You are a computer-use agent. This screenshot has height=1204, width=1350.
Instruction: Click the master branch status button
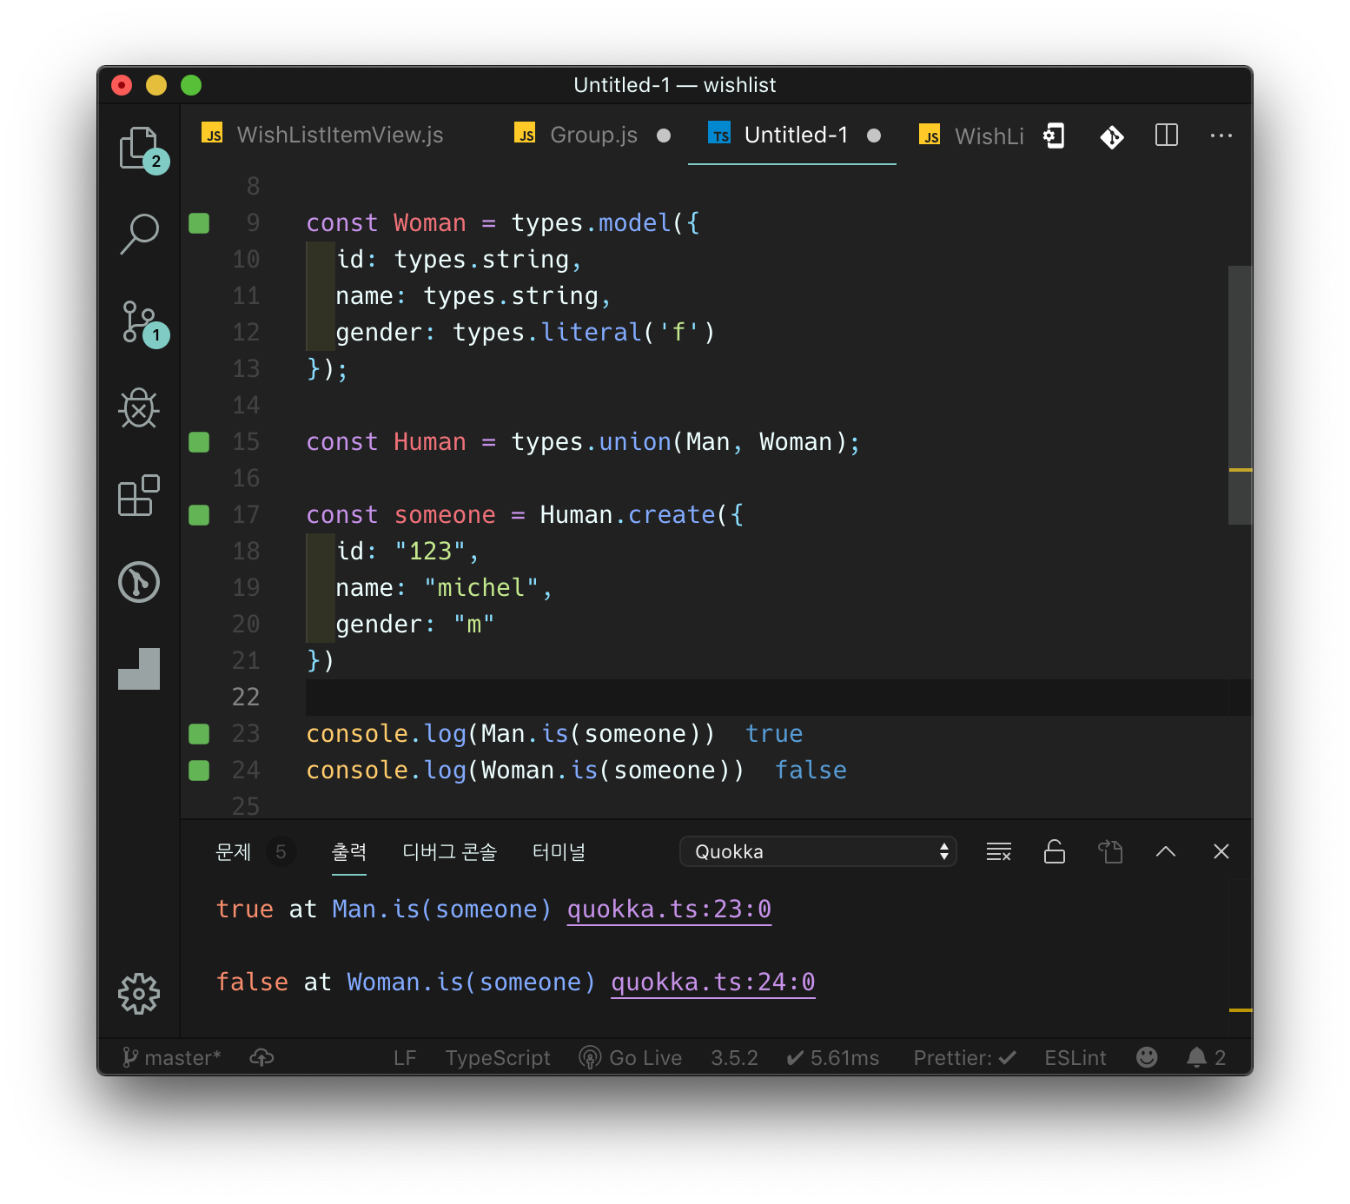[x=172, y=1058]
